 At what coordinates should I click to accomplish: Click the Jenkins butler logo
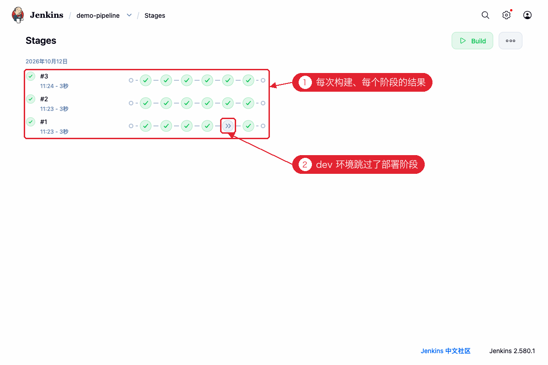click(x=18, y=15)
